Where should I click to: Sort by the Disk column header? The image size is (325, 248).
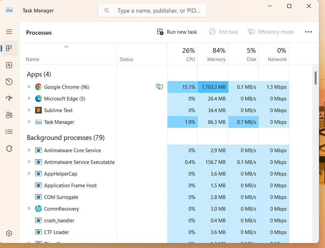point(243,54)
